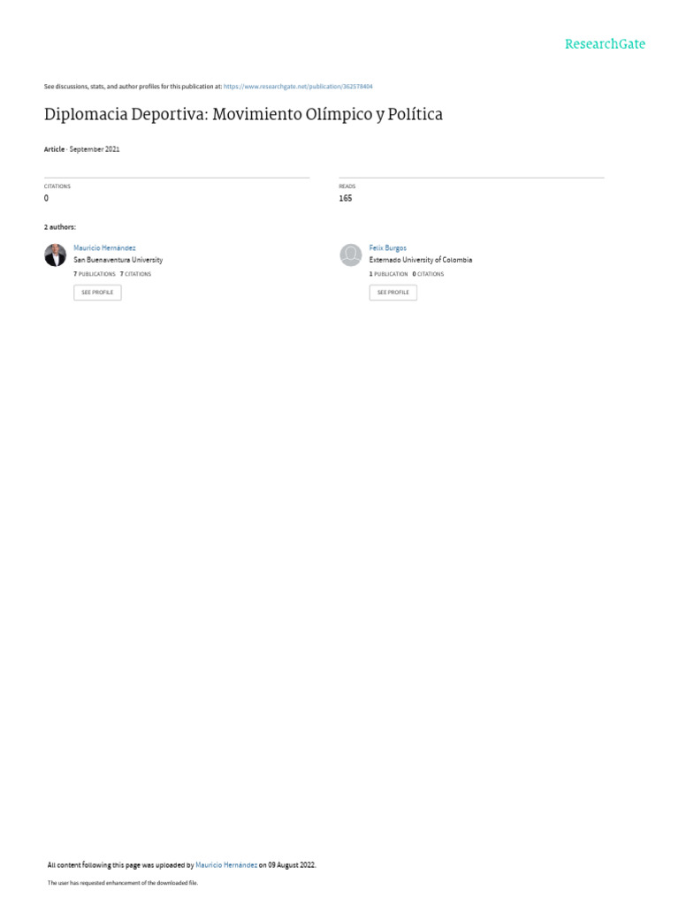Open Mauricio Hernández author name link
Viewport: 679px width, 905px height.
(x=104, y=247)
